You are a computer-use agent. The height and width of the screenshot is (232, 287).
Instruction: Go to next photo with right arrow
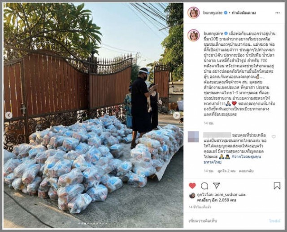[x=176, y=115]
